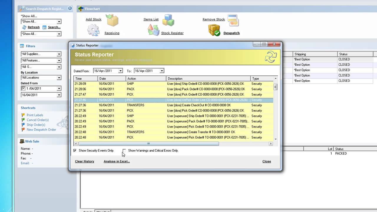Sort by the Date column header
Image resolution: width=377 pixels, height=212 pixels.
(112, 79)
